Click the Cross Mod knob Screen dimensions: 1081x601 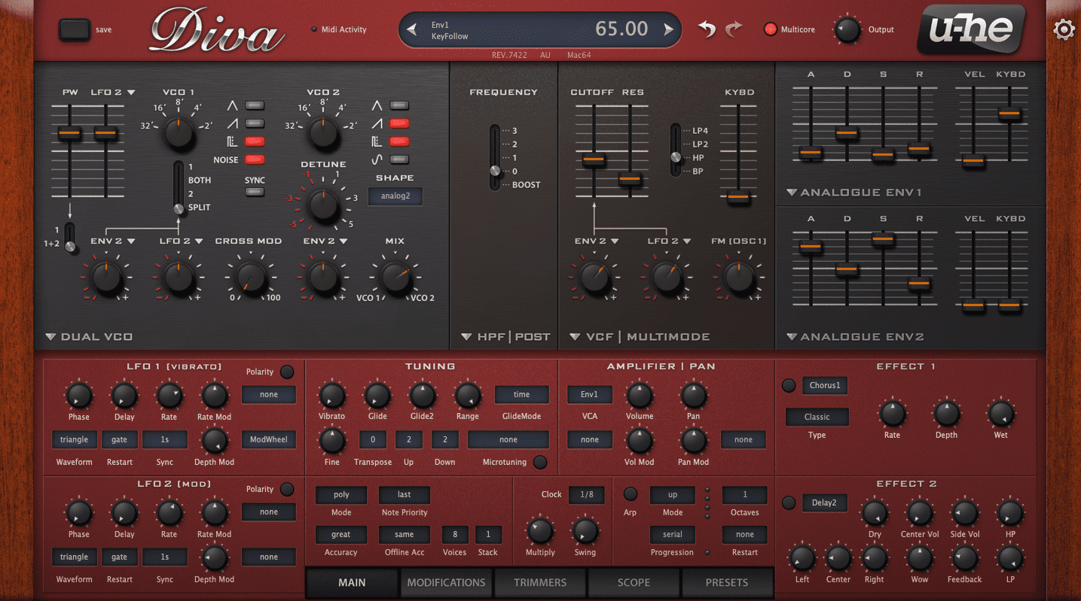[x=251, y=278]
